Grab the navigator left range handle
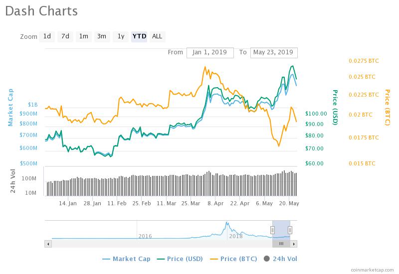Viewport: 399px width, 274px height. point(272,230)
